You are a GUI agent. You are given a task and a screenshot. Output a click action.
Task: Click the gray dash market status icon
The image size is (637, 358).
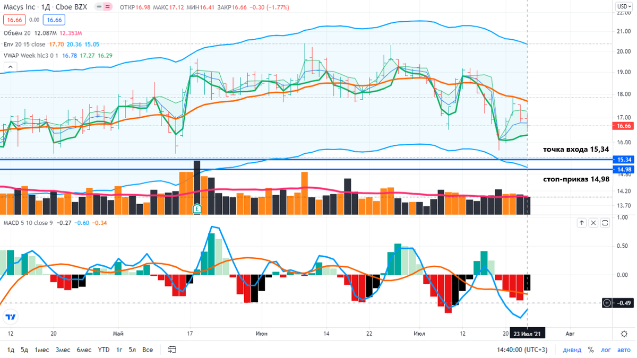point(99,7)
